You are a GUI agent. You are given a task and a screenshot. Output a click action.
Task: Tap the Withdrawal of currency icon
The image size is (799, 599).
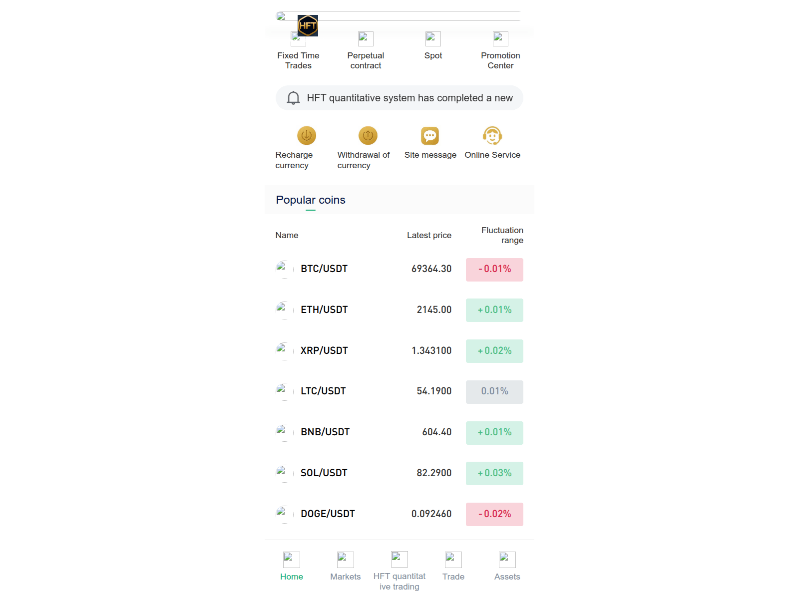[x=368, y=136]
